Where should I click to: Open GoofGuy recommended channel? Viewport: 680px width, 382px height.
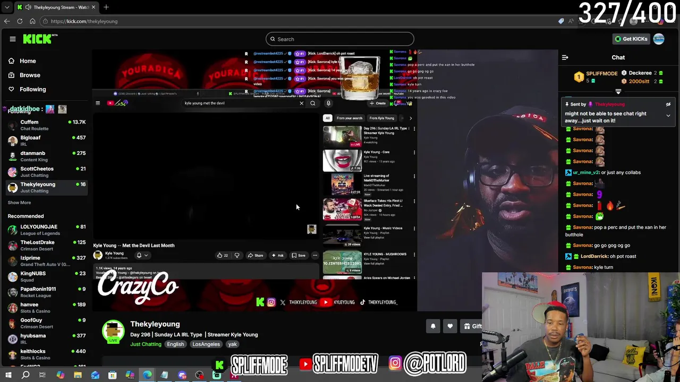(x=46, y=323)
